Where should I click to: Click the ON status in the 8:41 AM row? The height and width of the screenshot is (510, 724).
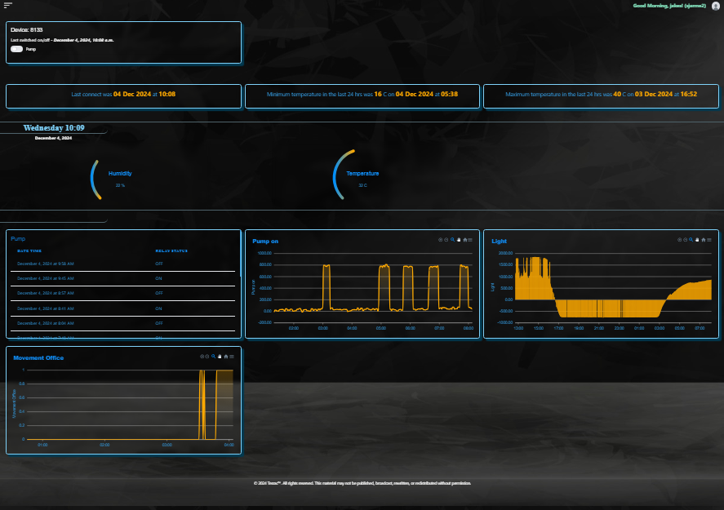(158, 308)
